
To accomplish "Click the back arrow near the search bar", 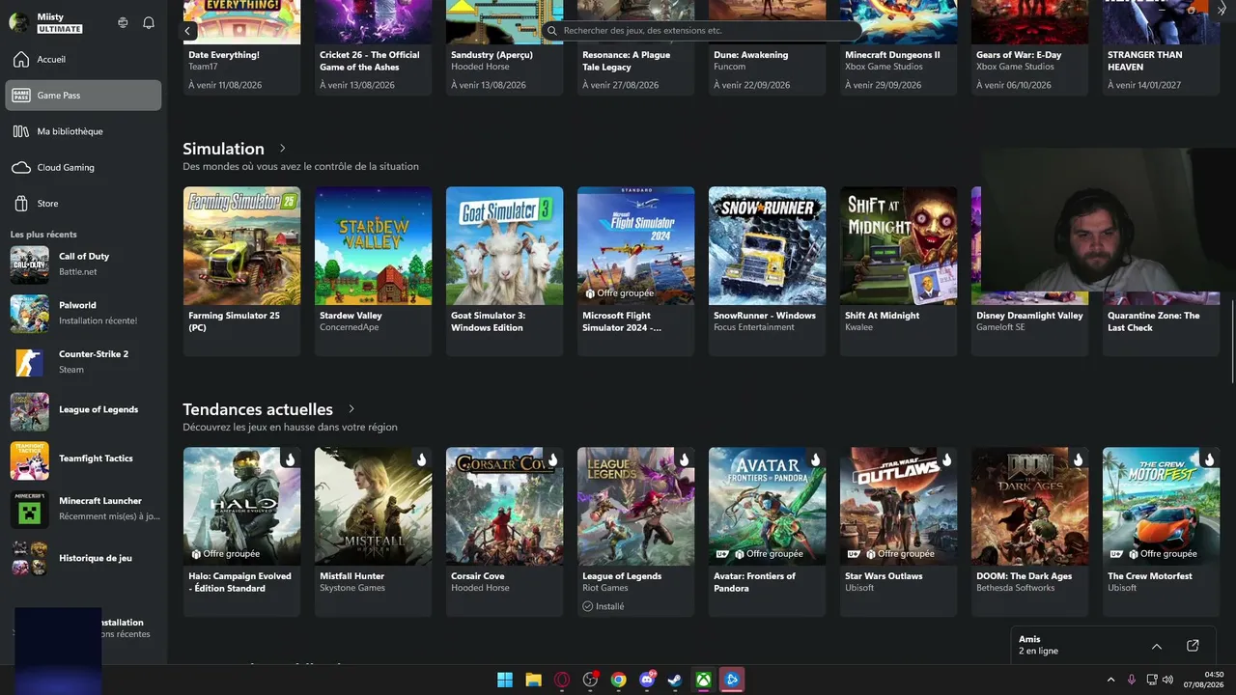I will pos(189,31).
